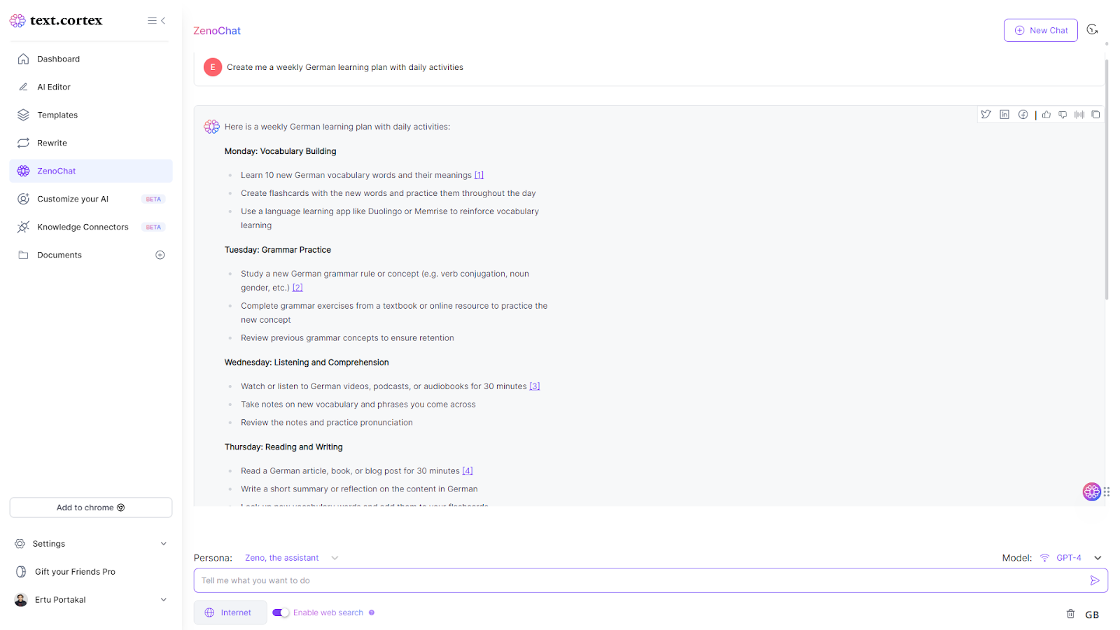Share response on LinkedIn
1120x630 pixels.
pos(1004,115)
